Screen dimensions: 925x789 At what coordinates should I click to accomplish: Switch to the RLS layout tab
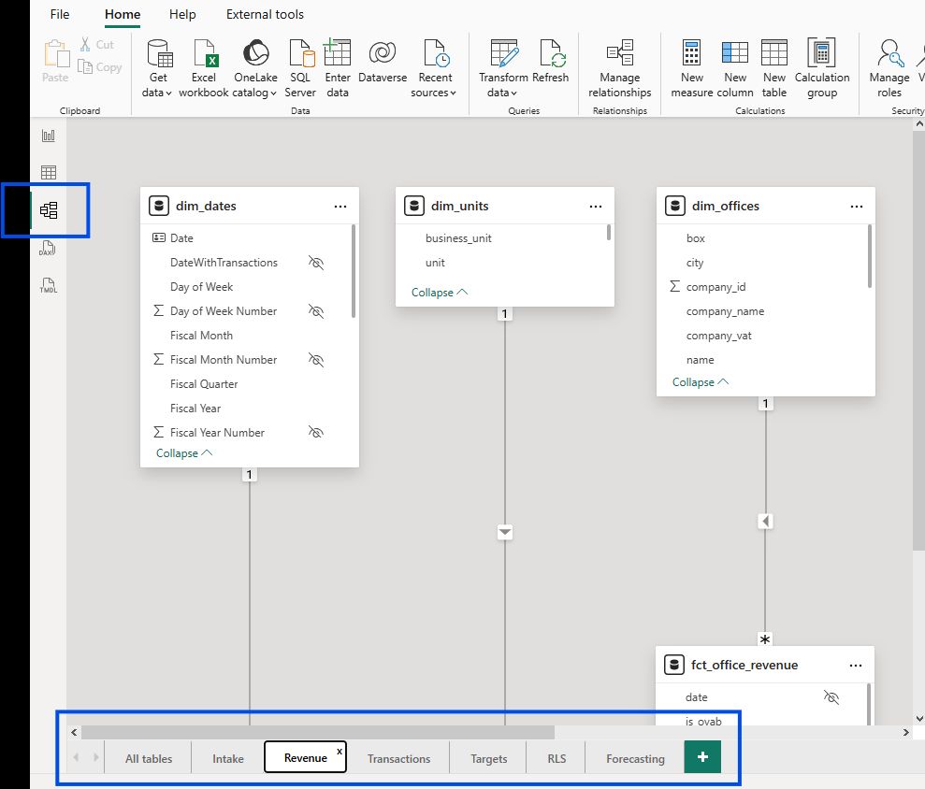[x=556, y=758]
